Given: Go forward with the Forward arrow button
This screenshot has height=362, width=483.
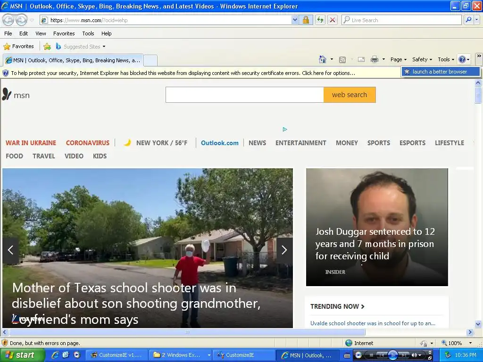Looking at the screenshot, I should (21, 20).
